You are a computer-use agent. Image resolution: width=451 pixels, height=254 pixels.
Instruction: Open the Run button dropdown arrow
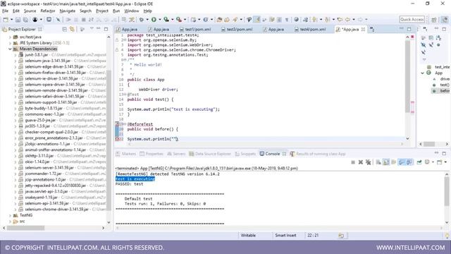pyautogui.click(x=160, y=20)
